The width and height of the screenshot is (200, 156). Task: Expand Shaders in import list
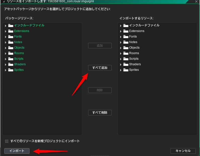(121, 65)
